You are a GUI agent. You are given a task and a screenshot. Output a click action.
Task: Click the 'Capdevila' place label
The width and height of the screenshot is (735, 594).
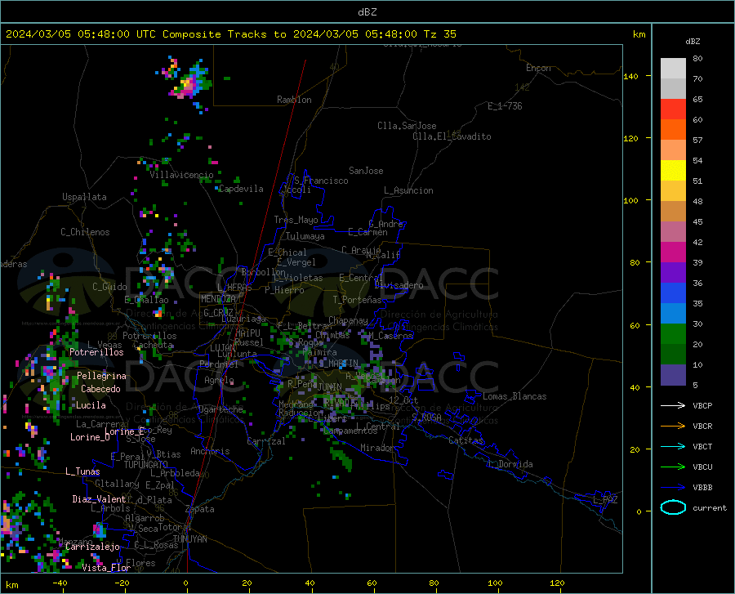(x=241, y=189)
